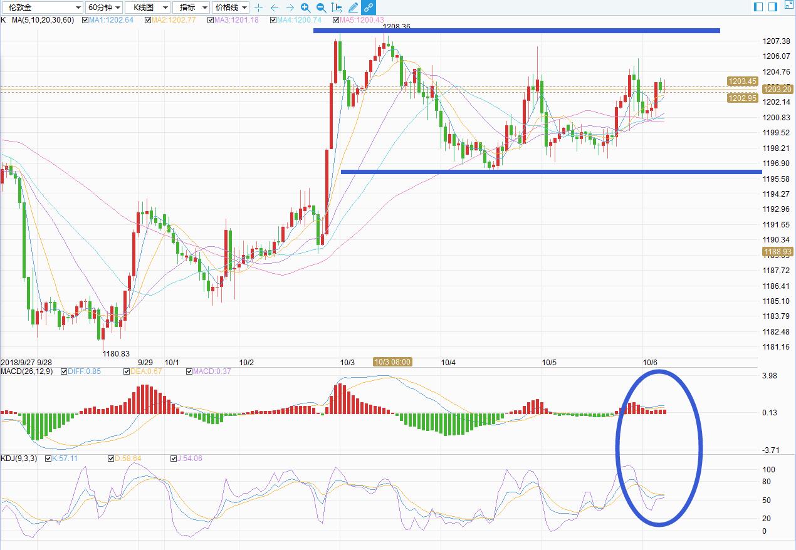Viewport: 796px width, 550px height.
Task: Uncheck the MA1 moving average checkbox
Action: (x=85, y=20)
